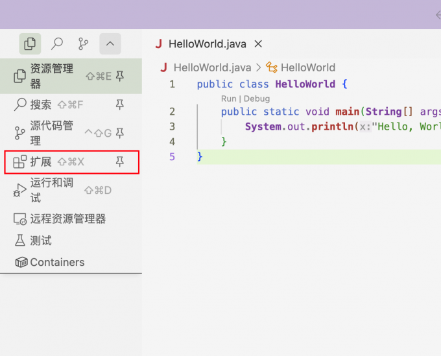This screenshot has width=441, height=356.
Task: Open 运行和调试 run and debug view
Action: click(x=52, y=190)
